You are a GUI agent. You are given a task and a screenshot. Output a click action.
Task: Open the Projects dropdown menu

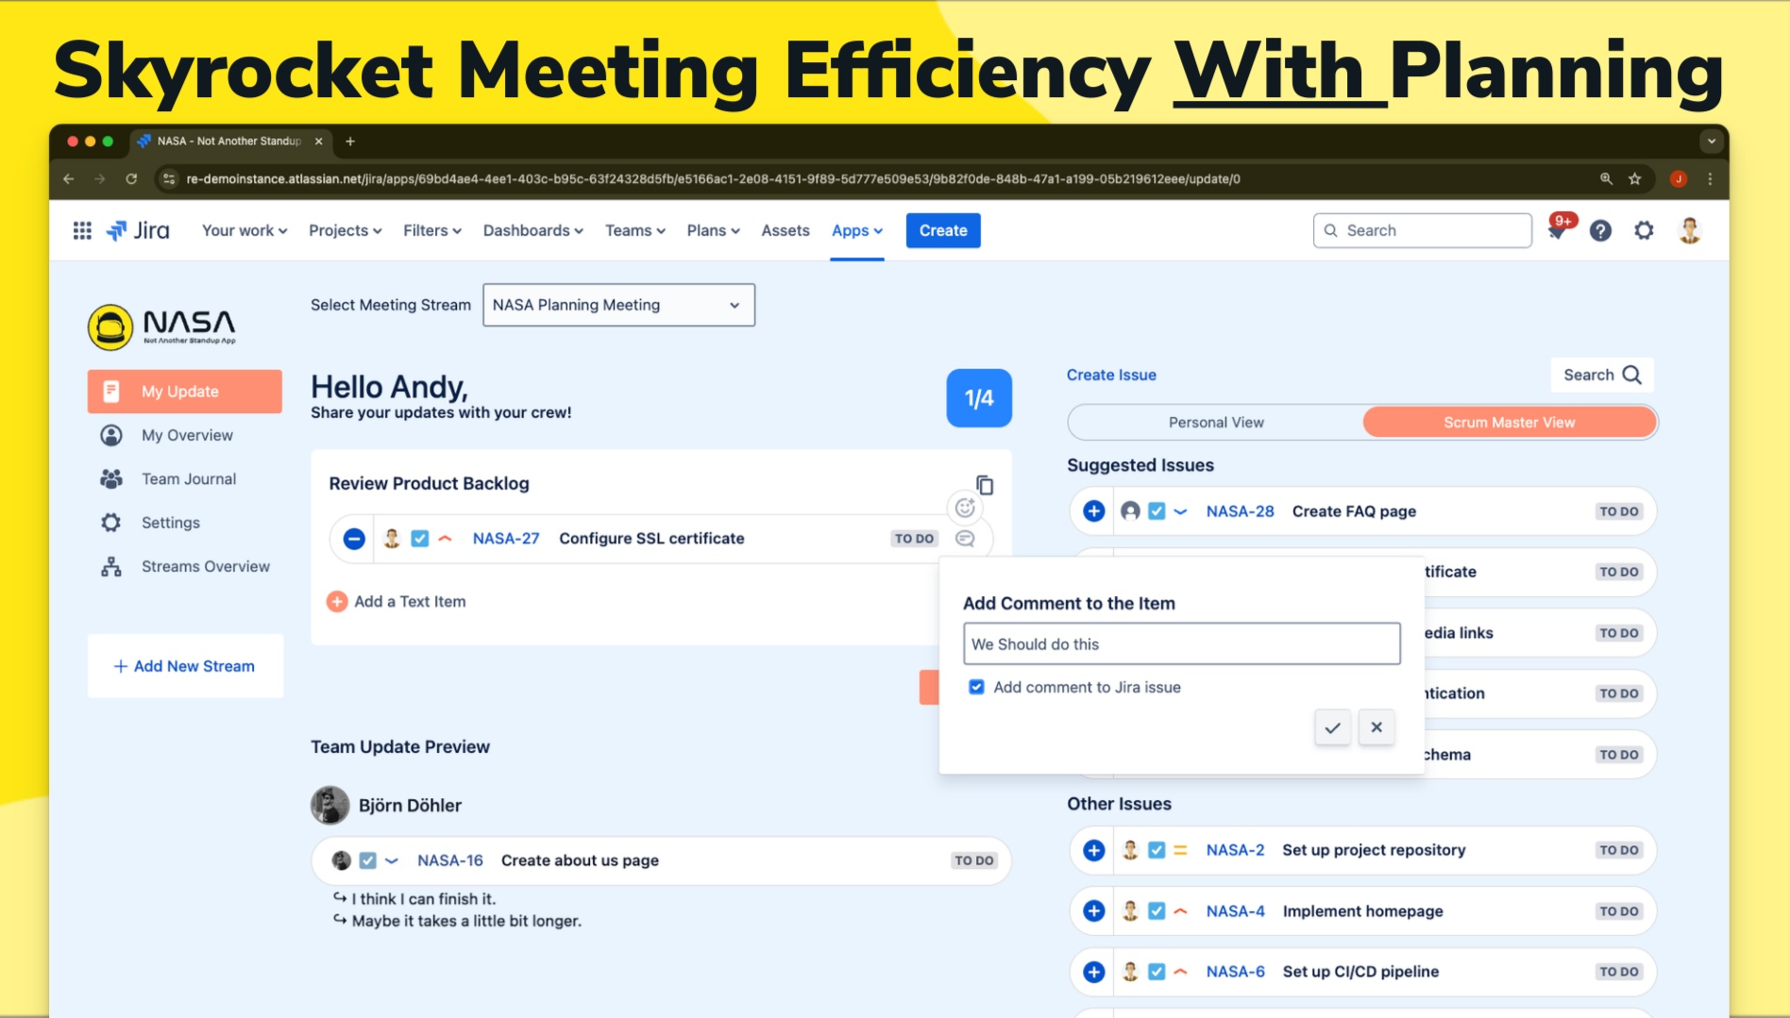345,231
